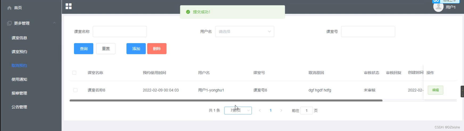The width and height of the screenshot is (464, 131).
Task: Focus the 课室号 search input
Action: tap(368, 31)
